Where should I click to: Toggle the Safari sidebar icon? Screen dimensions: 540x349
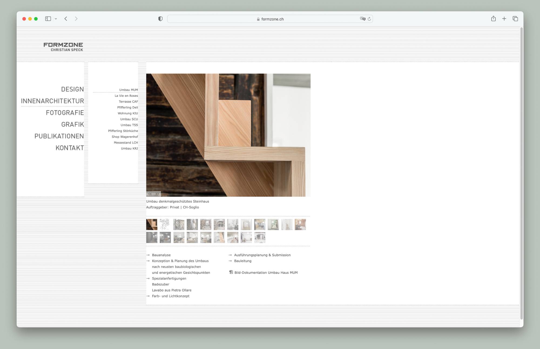48,19
